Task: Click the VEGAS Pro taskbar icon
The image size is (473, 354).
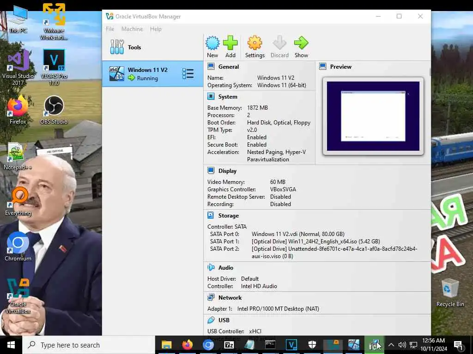Action: [291, 345]
